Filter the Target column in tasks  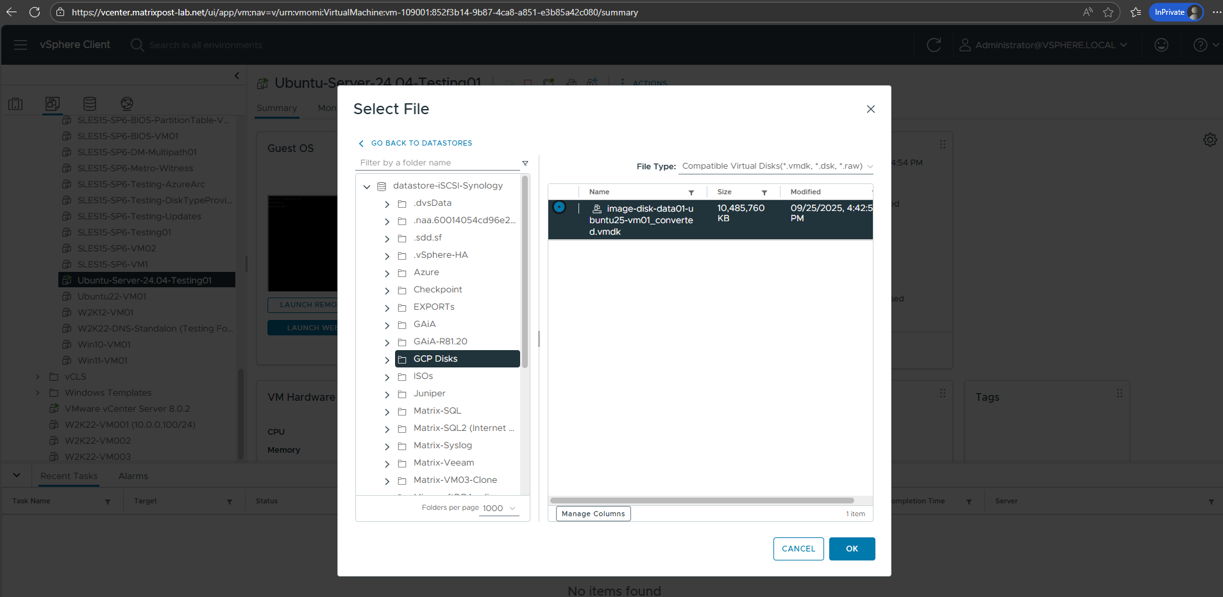(230, 501)
